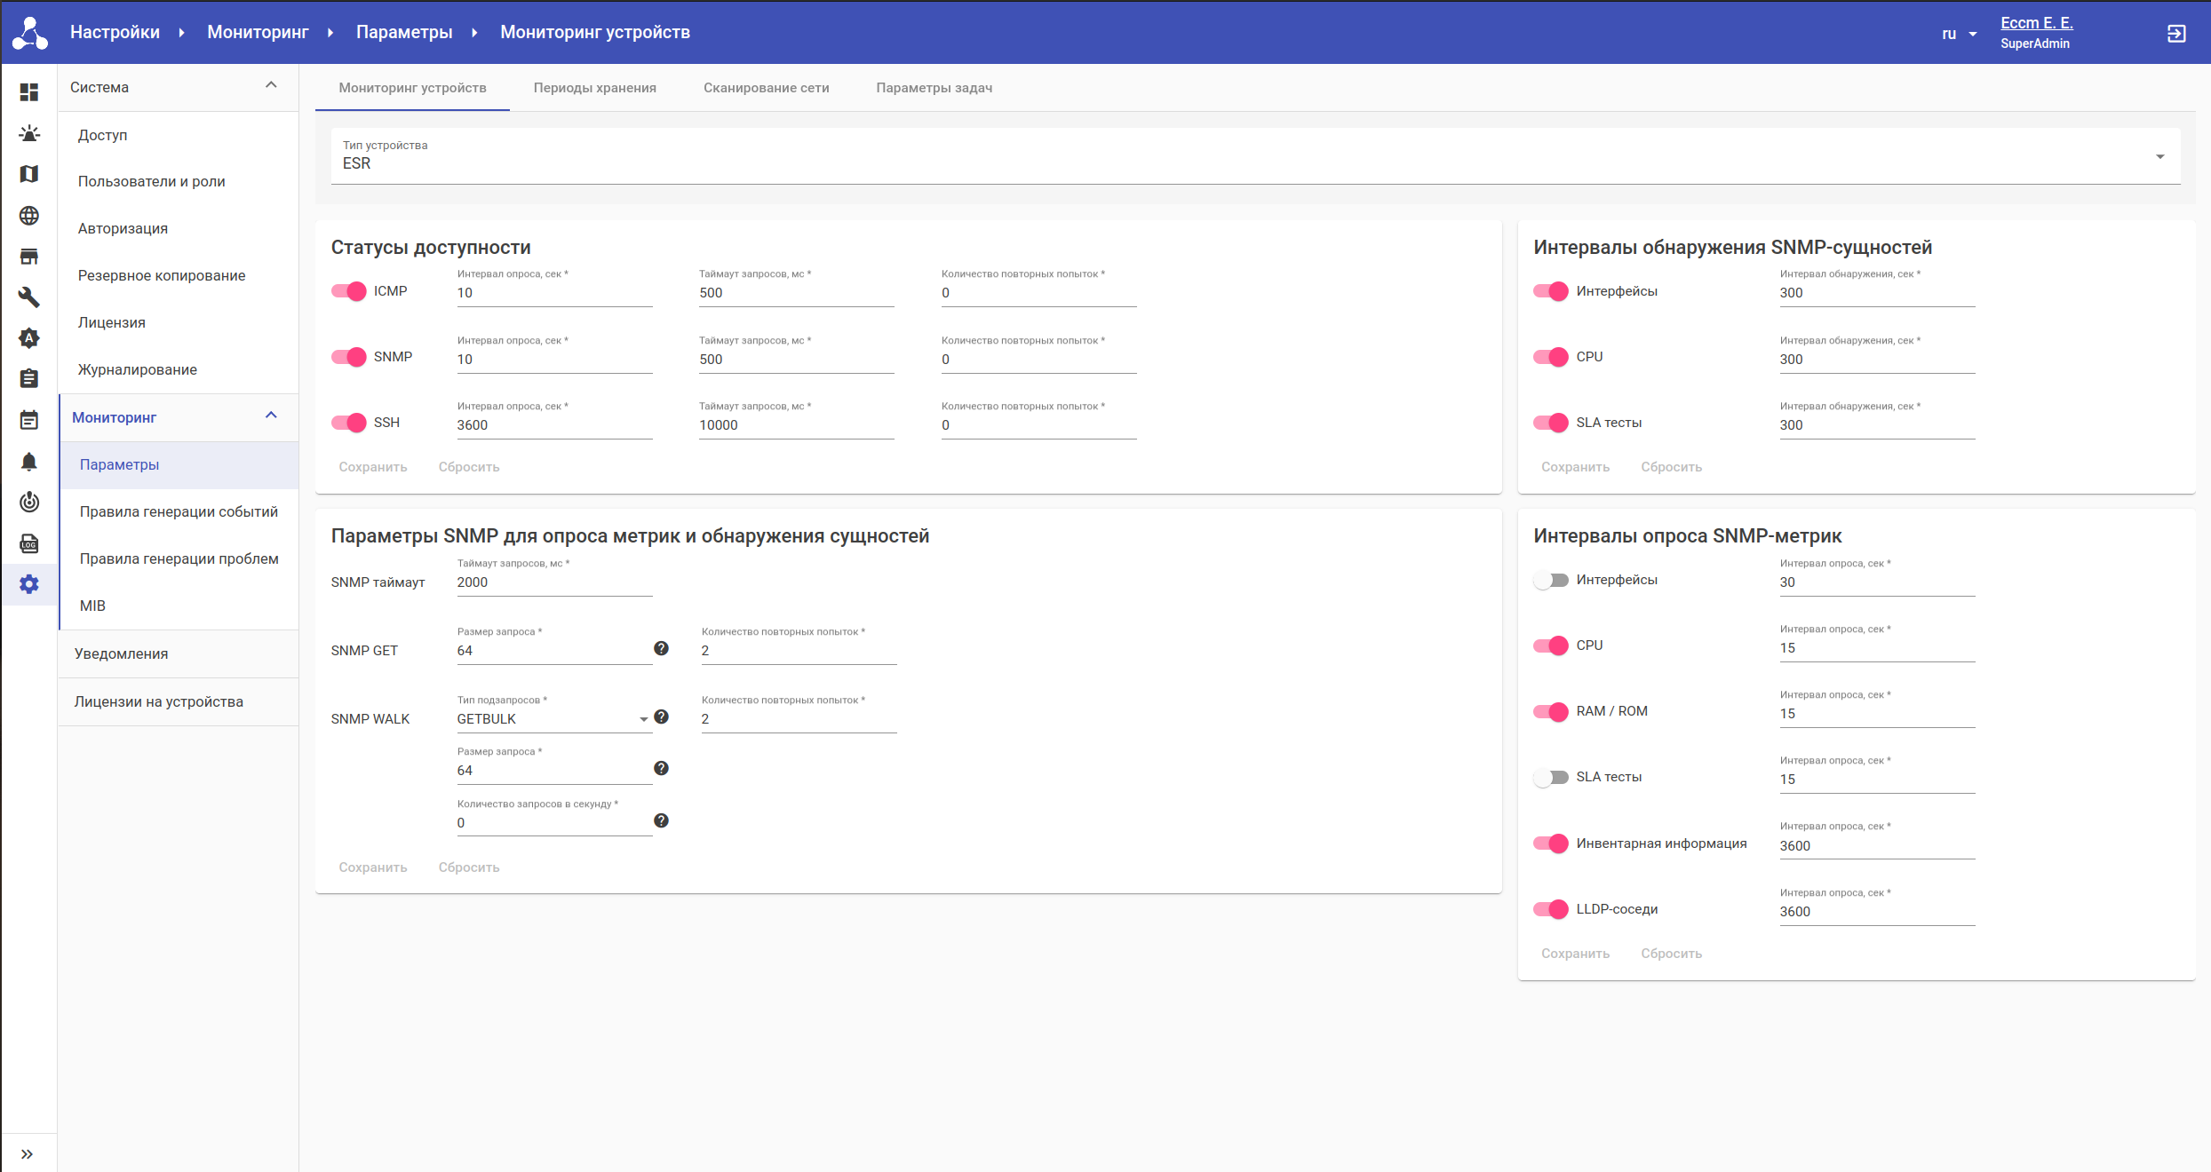The width and height of the screenshot is (2211, 1172).
Task: Open the wrench tools sidebar icon
Action: coord(29,297)
